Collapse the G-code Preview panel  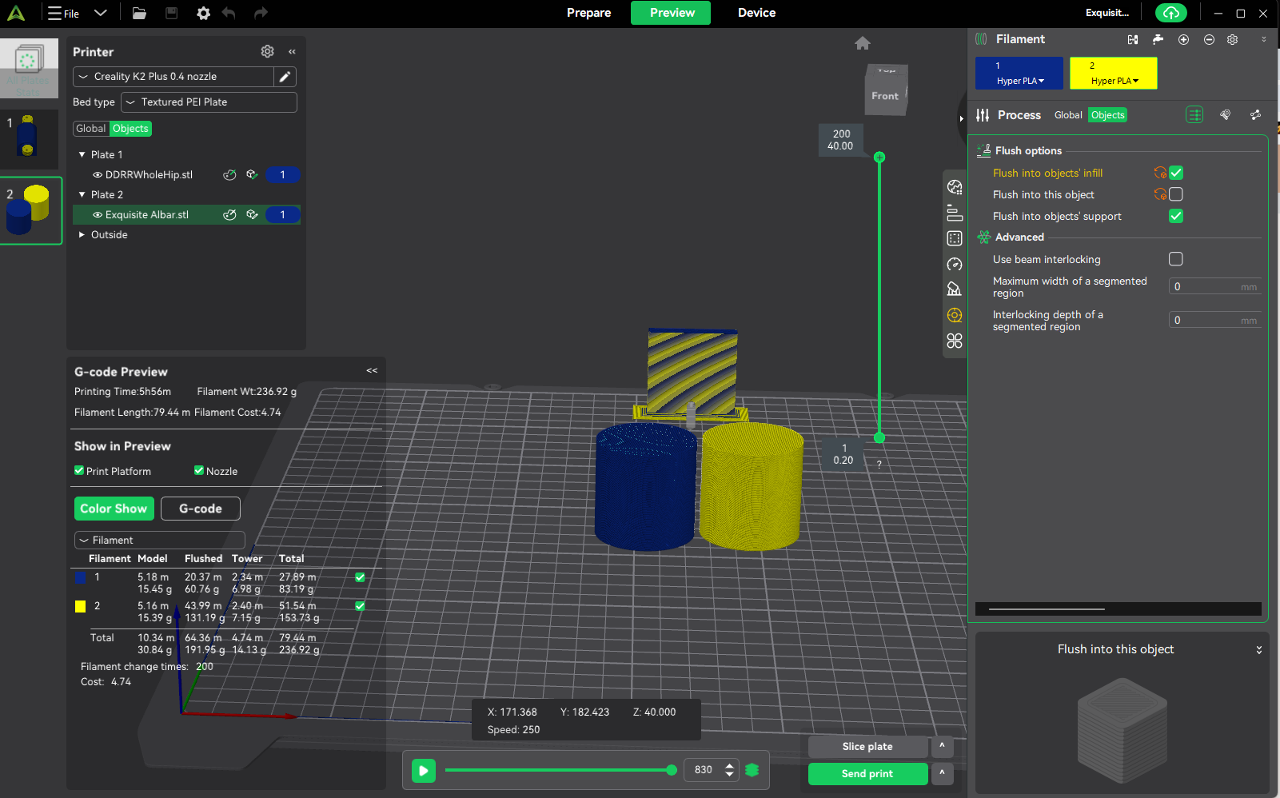(x=372, y=370)
